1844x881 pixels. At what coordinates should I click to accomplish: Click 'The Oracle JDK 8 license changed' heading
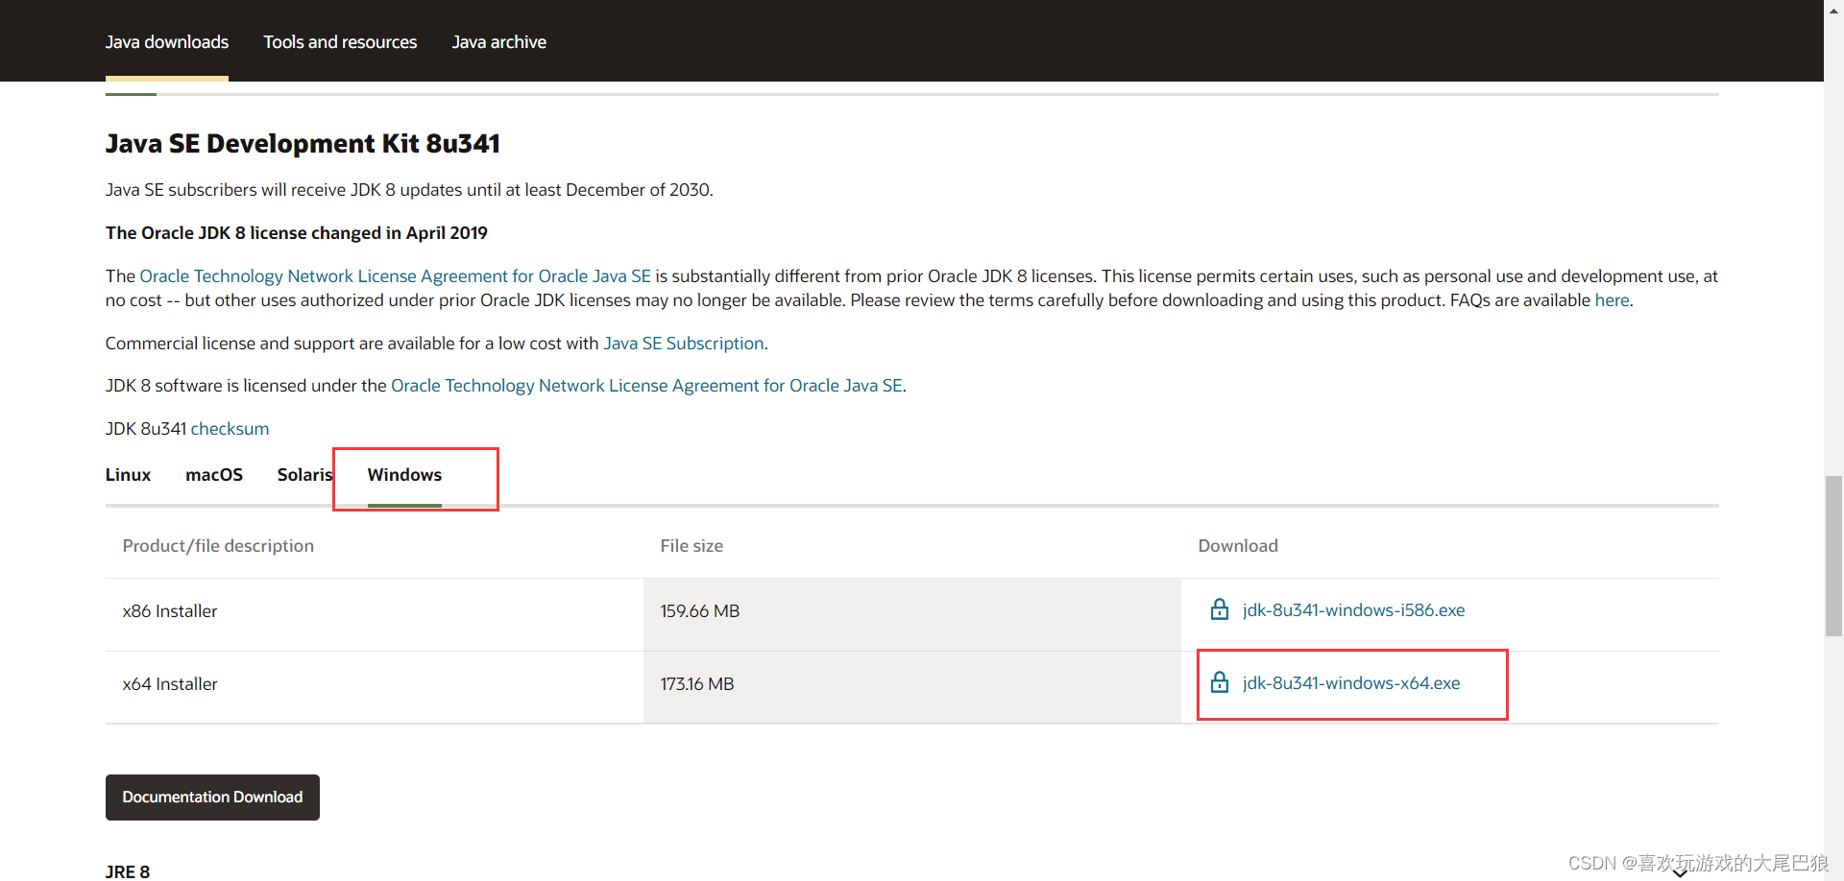pos(297,233)
